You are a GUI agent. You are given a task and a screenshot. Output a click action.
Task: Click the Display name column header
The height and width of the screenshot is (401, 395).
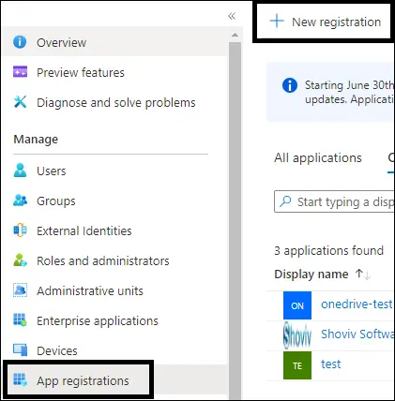click(x=311, y=275)
